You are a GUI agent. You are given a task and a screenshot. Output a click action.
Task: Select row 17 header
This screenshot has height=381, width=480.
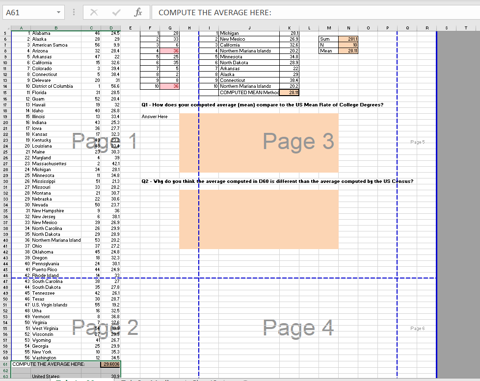(x=5, y=105)
